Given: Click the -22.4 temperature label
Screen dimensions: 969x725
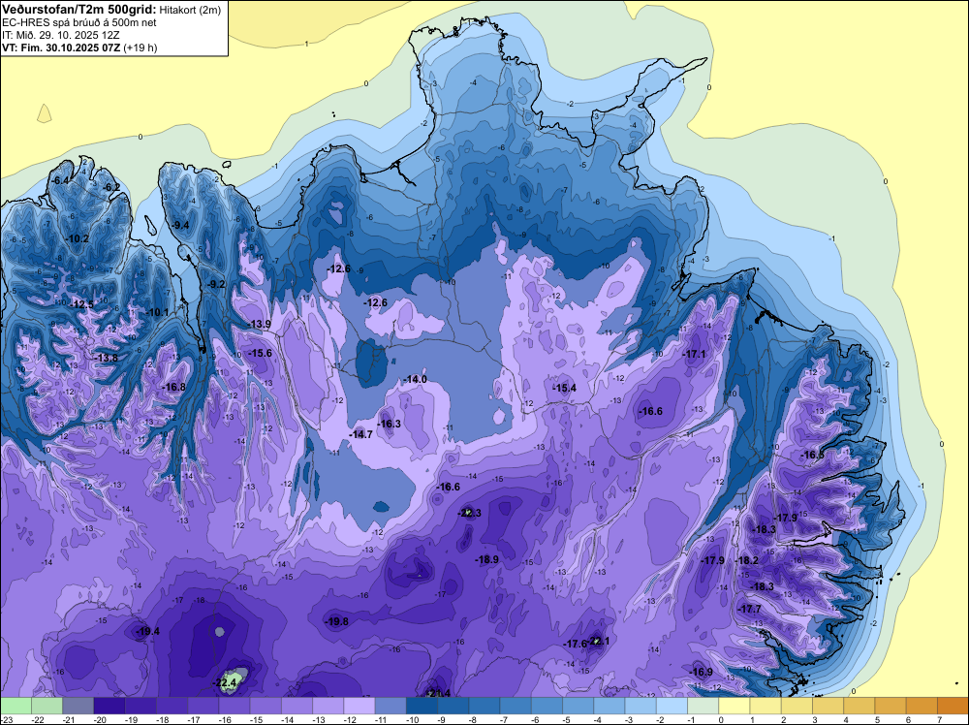Looking at the screenshot, I should [226, 682].
